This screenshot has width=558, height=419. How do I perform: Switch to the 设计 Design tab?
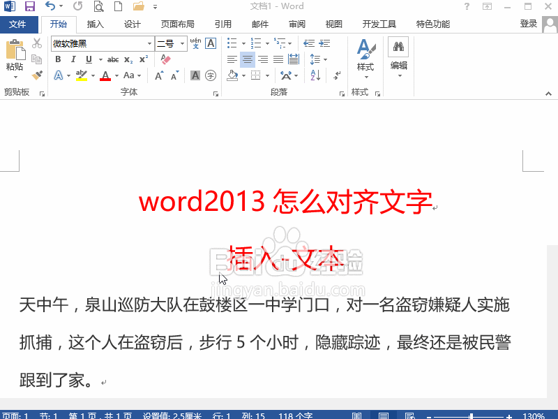(132, 24)
